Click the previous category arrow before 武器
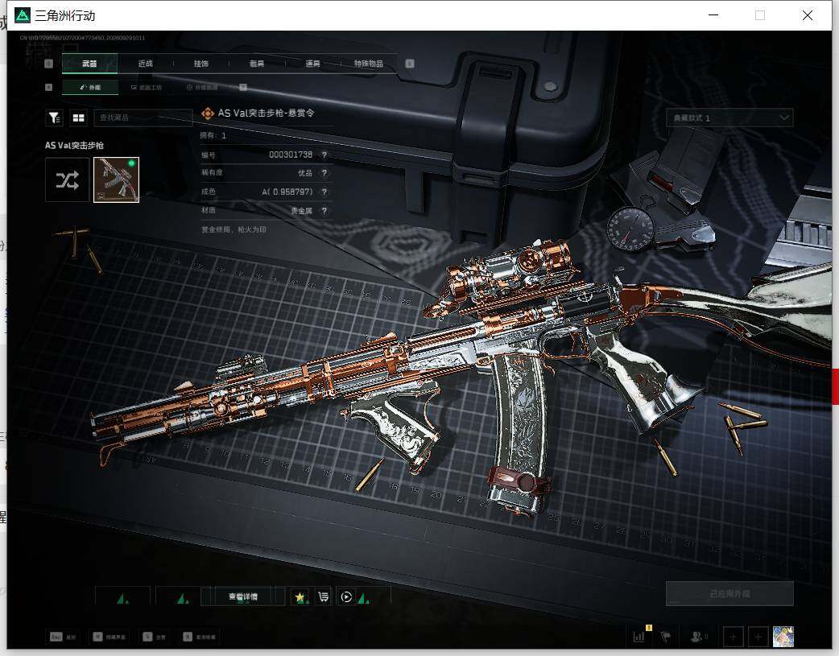Screen dimensions: 839x656 click(x=48, y=64)
